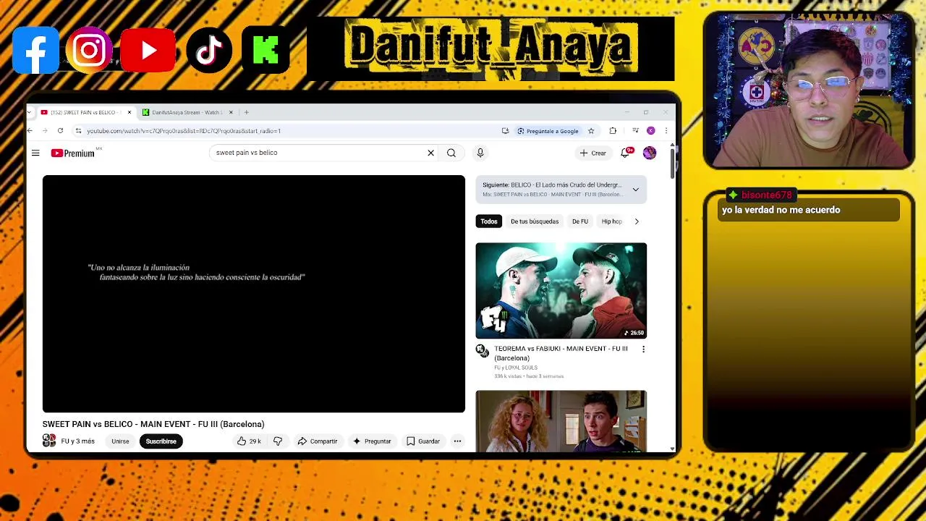The image size is (926, 521).
Task: Show more filter chips with right arrow
Action: (637, 221)
